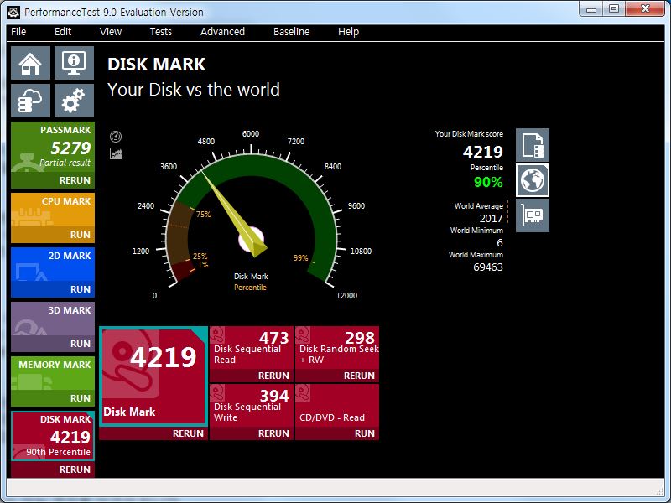Select the PASSMARK 5279 tile

point(53,148)
